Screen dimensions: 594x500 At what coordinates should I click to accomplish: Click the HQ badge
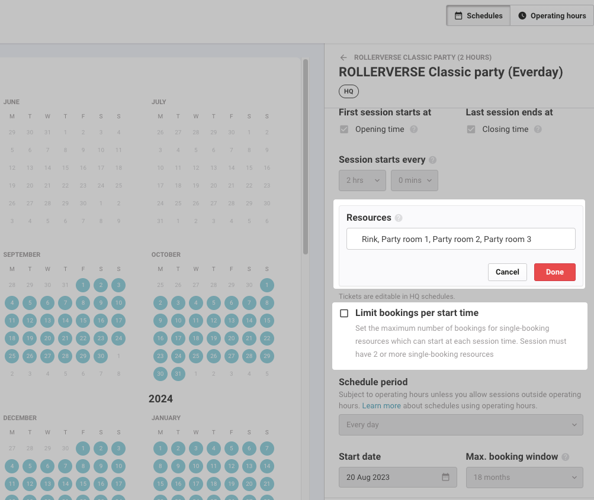[348, 91]
